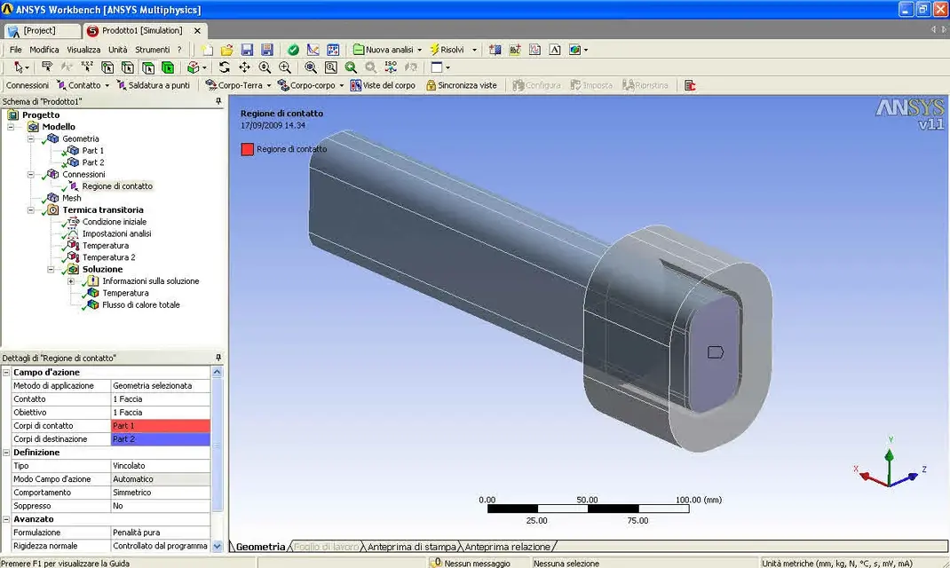Pin the Dettagli di Regione di contatto panel
The width and height of the screenshot is (950, 568).
point(218,358)
